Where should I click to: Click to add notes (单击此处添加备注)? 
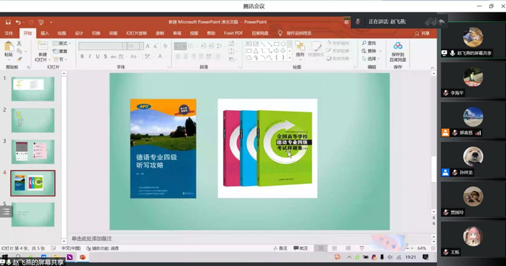coord(92,239)
